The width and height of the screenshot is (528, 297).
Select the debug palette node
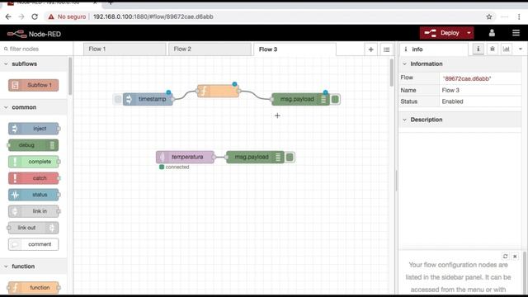(33, 145)
